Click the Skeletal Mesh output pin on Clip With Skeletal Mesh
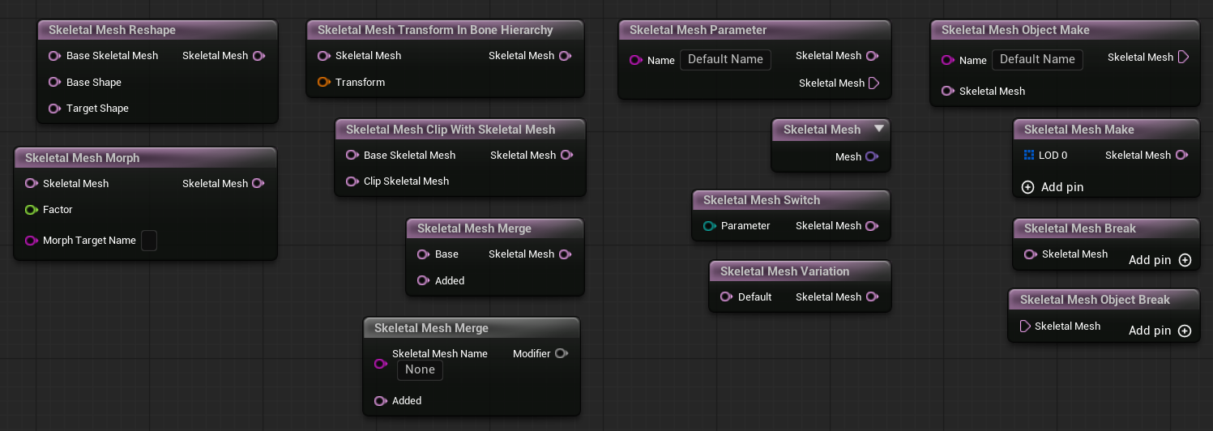Screen dimensions: 1213x431 (566, 156)
